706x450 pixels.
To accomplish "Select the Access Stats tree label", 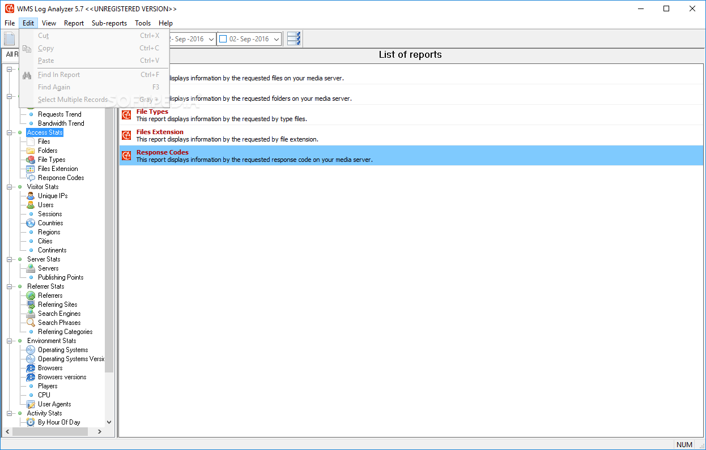I will point(45,132).
